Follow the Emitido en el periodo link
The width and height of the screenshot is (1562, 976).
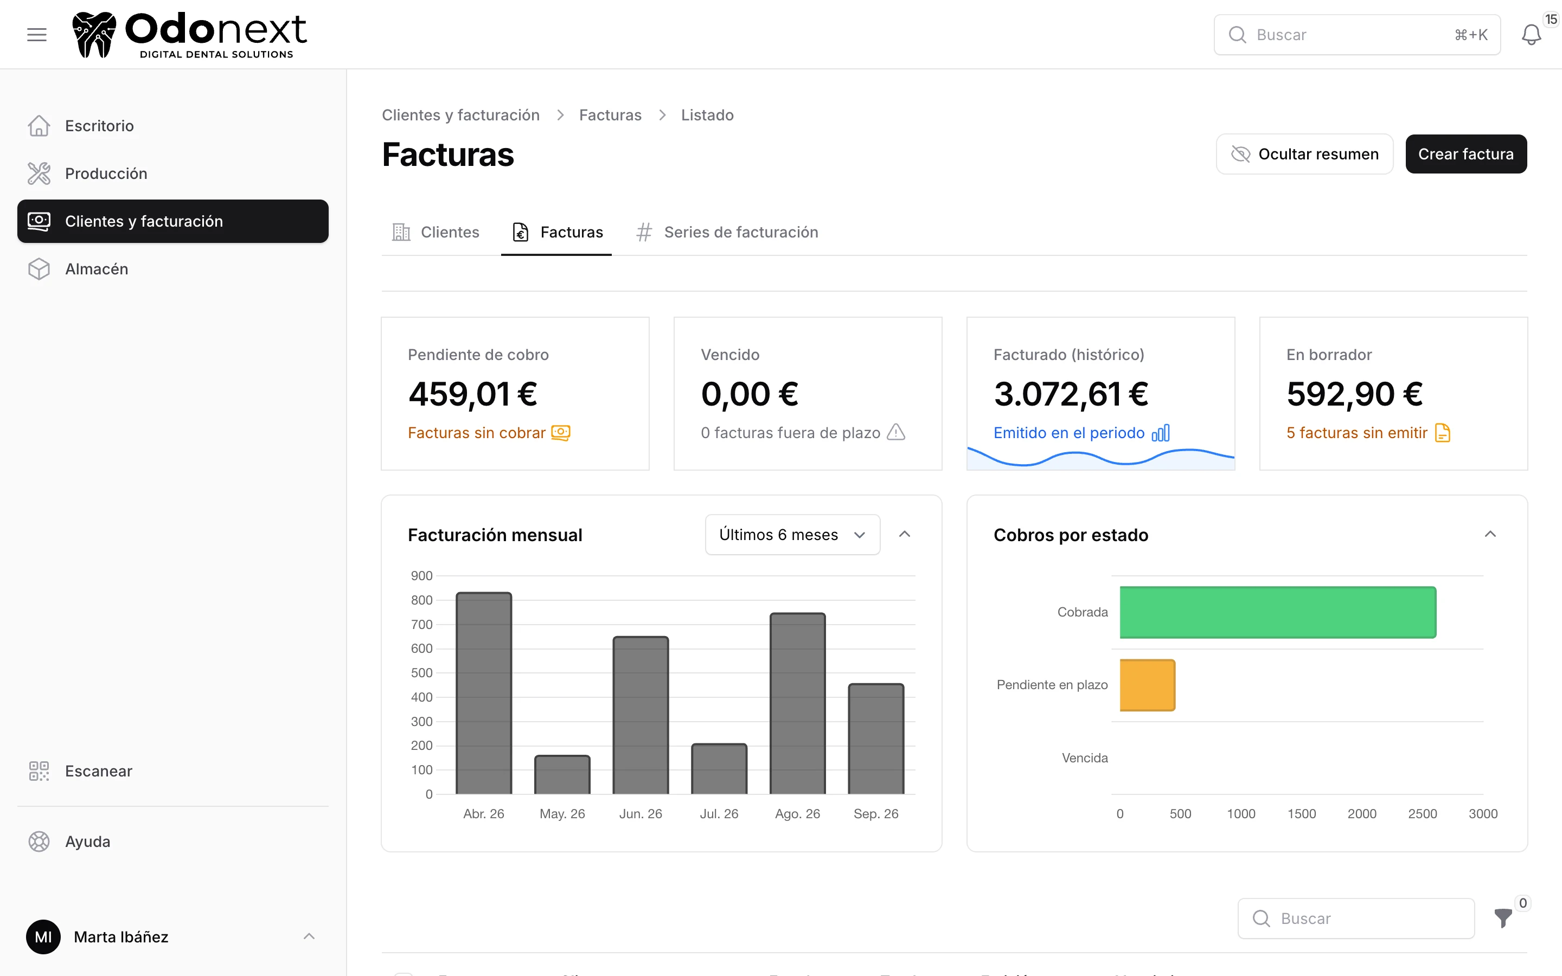tap(1069, 433)
